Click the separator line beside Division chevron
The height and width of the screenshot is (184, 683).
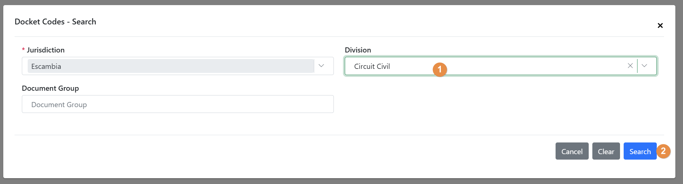point(637,66)
